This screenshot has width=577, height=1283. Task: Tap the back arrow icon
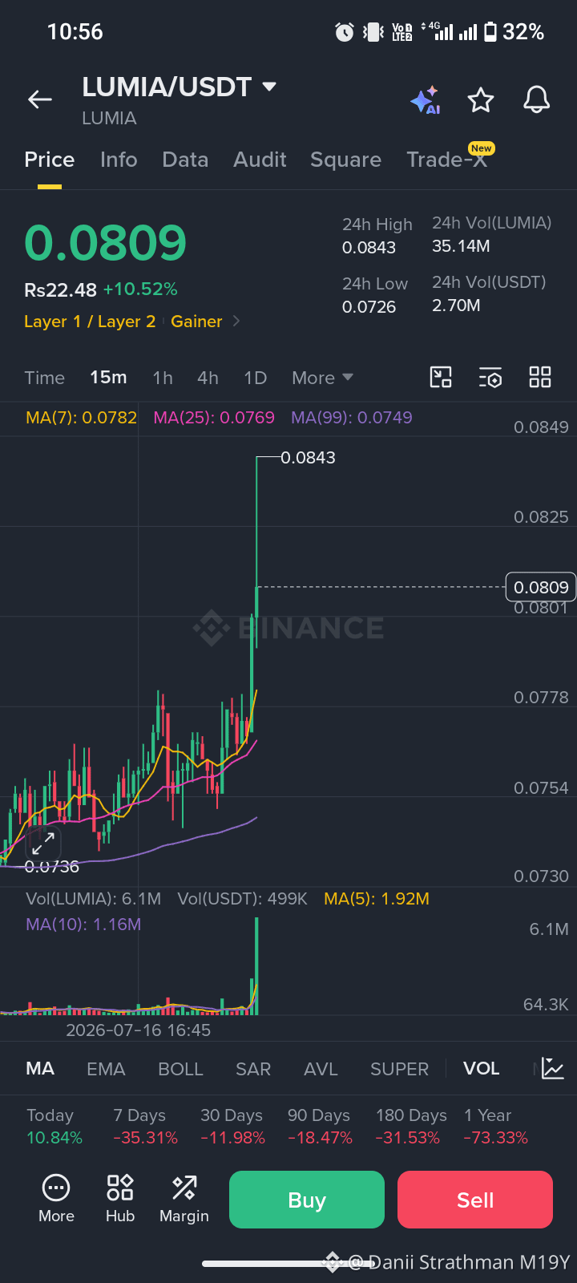[39, 99]
